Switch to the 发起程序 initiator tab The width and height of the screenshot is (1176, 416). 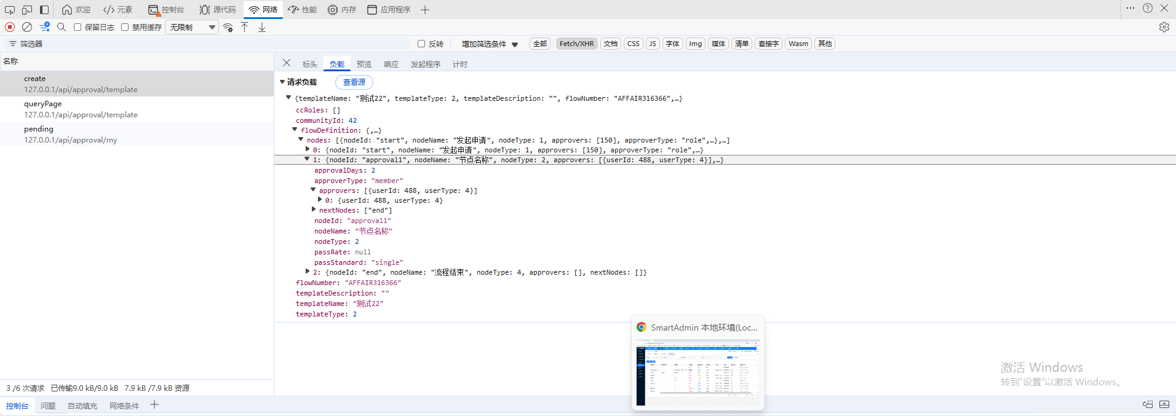426,64
